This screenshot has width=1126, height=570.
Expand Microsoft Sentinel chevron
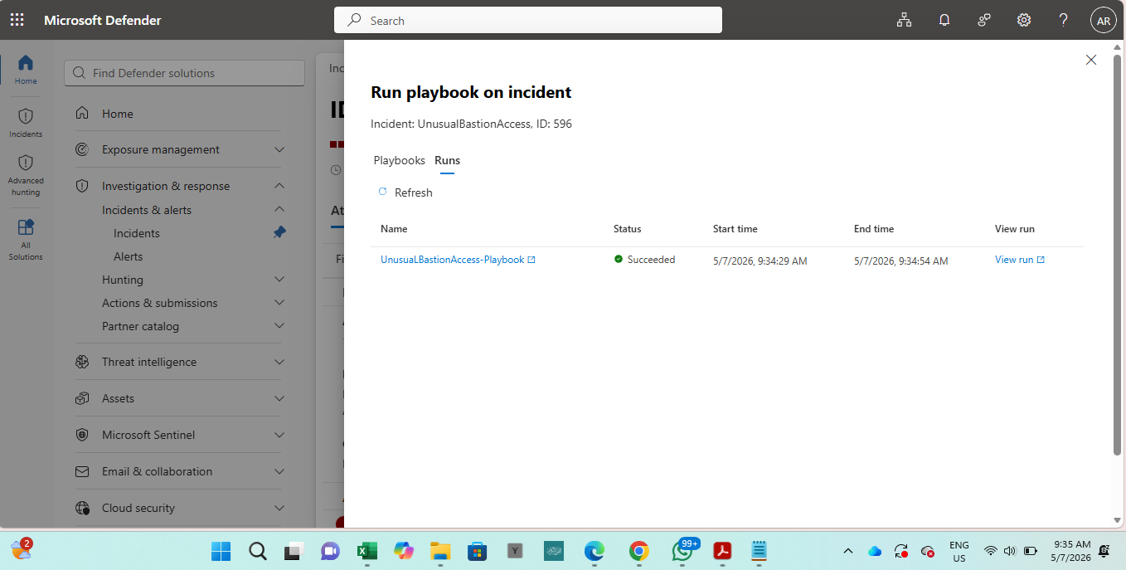click(x=279, y=436)
